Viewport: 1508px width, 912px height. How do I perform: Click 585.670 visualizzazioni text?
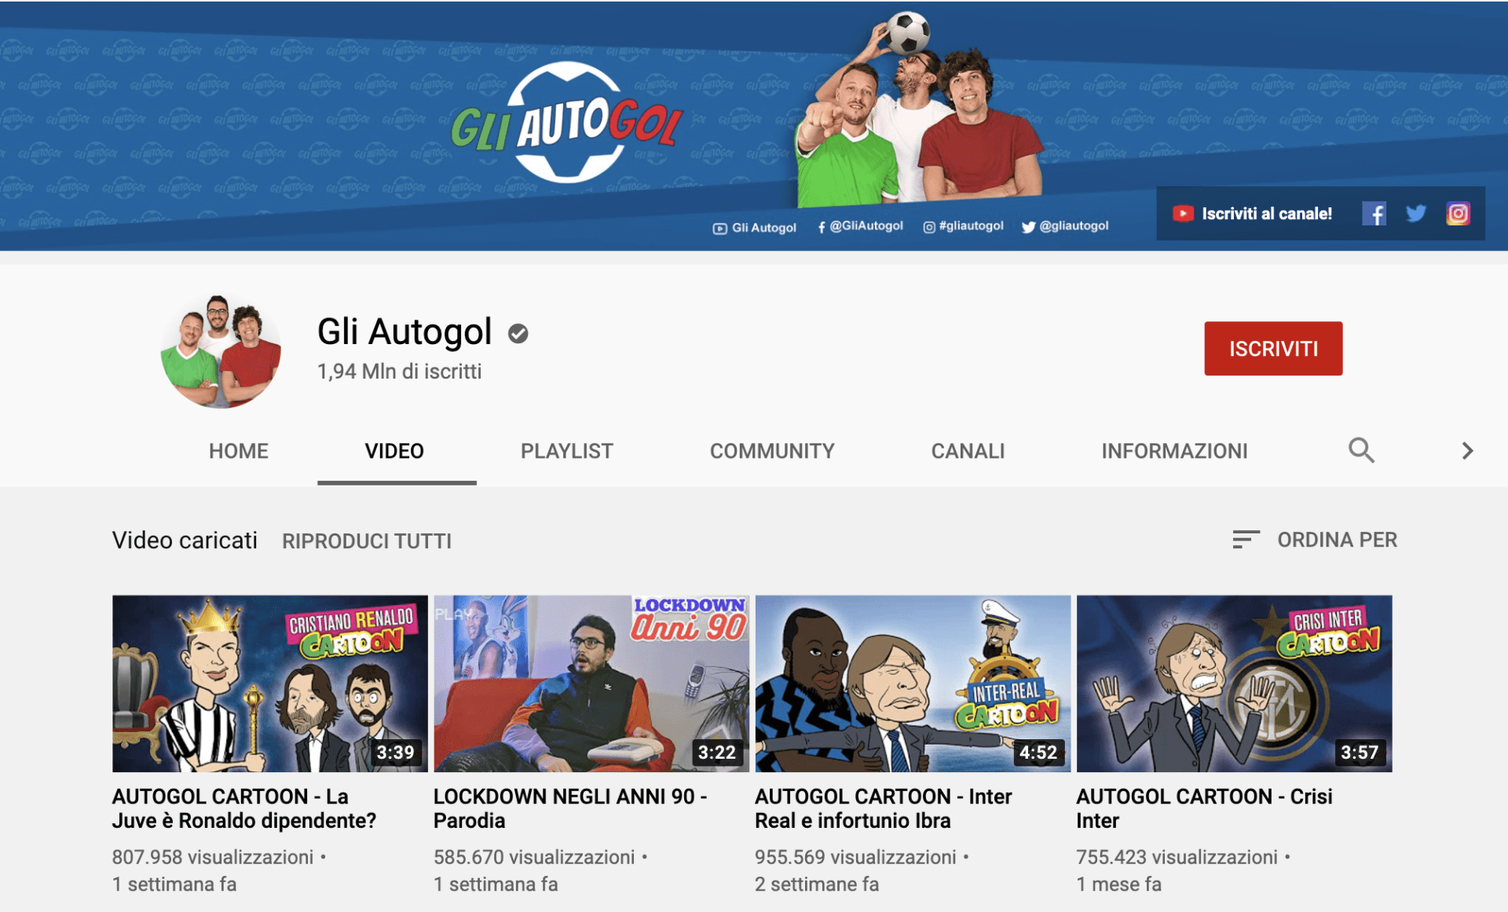click(534, 857)
